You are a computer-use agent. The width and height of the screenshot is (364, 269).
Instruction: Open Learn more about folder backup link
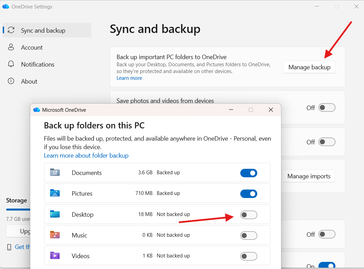tap(86, 156)
